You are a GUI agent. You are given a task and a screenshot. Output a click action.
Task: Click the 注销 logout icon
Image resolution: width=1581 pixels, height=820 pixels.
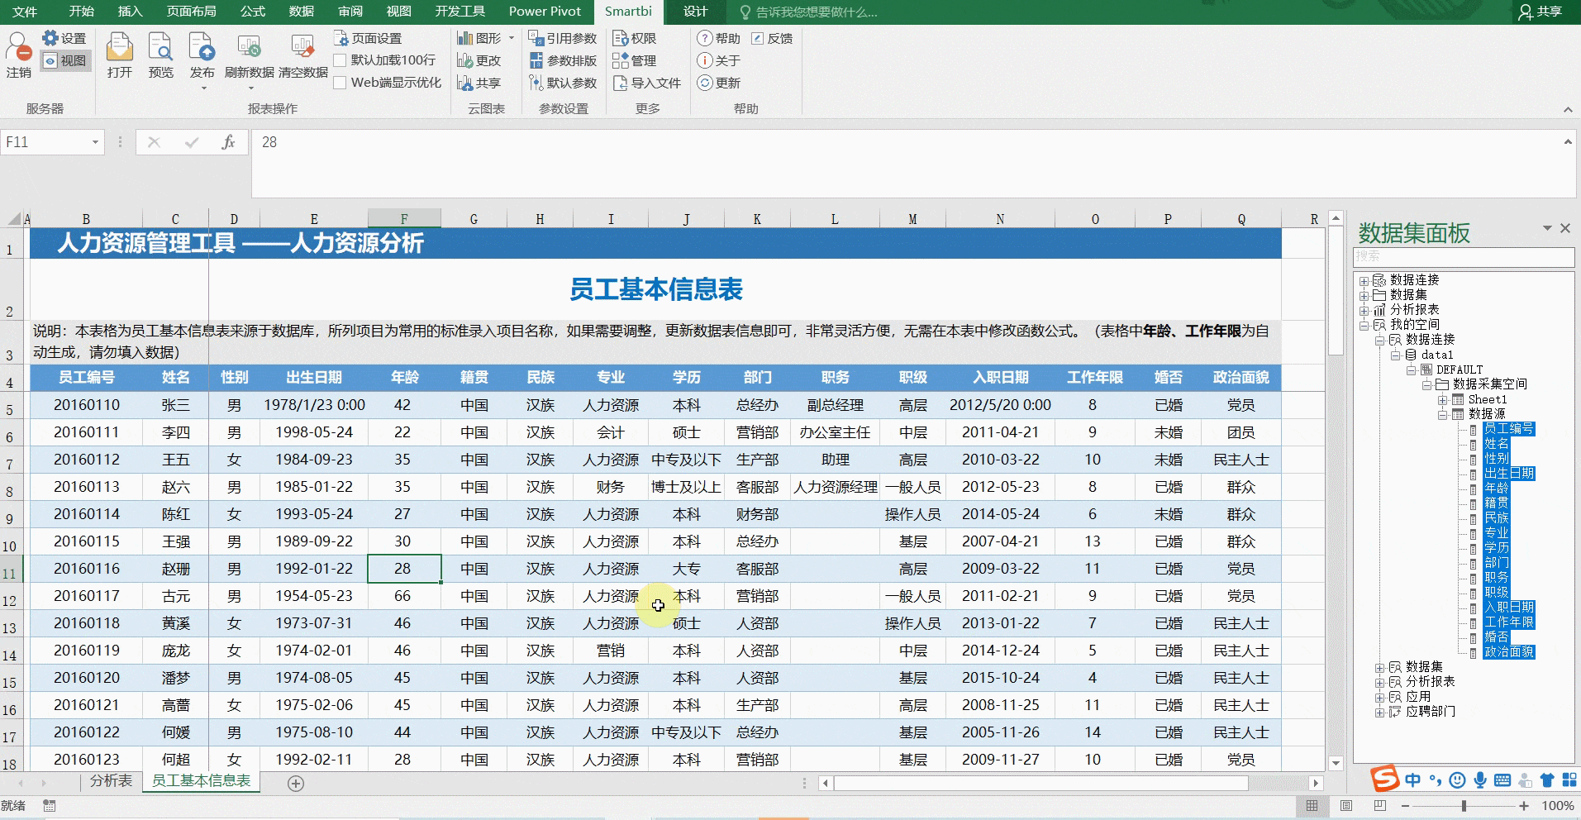[x=18, y=55]
